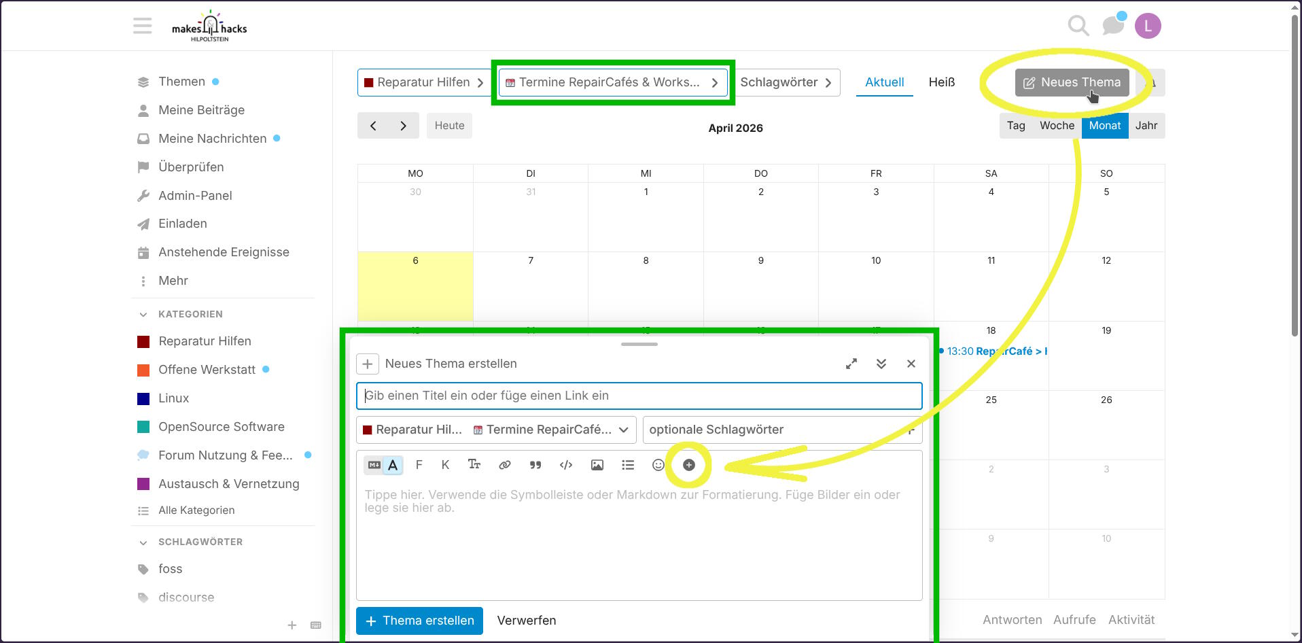Switch editor to Markdown mode
The height and width of the screenshot is (643, 1302).
point(374,465)
